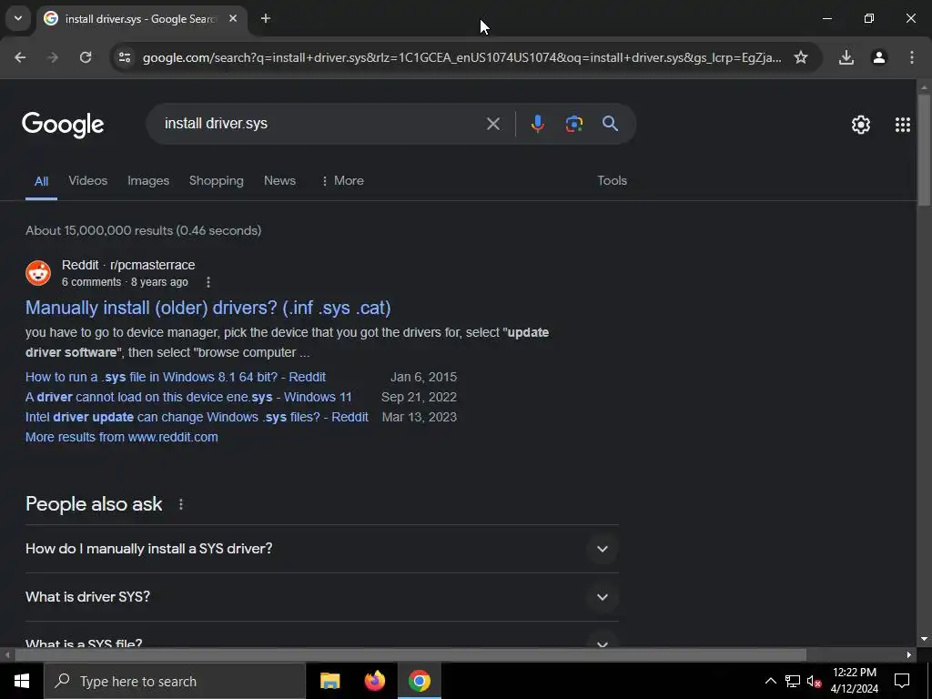Image resolution: width=932 pixels, height=699 pixels.
Task: Open site information icon in address bar
Action: [124, 57]
